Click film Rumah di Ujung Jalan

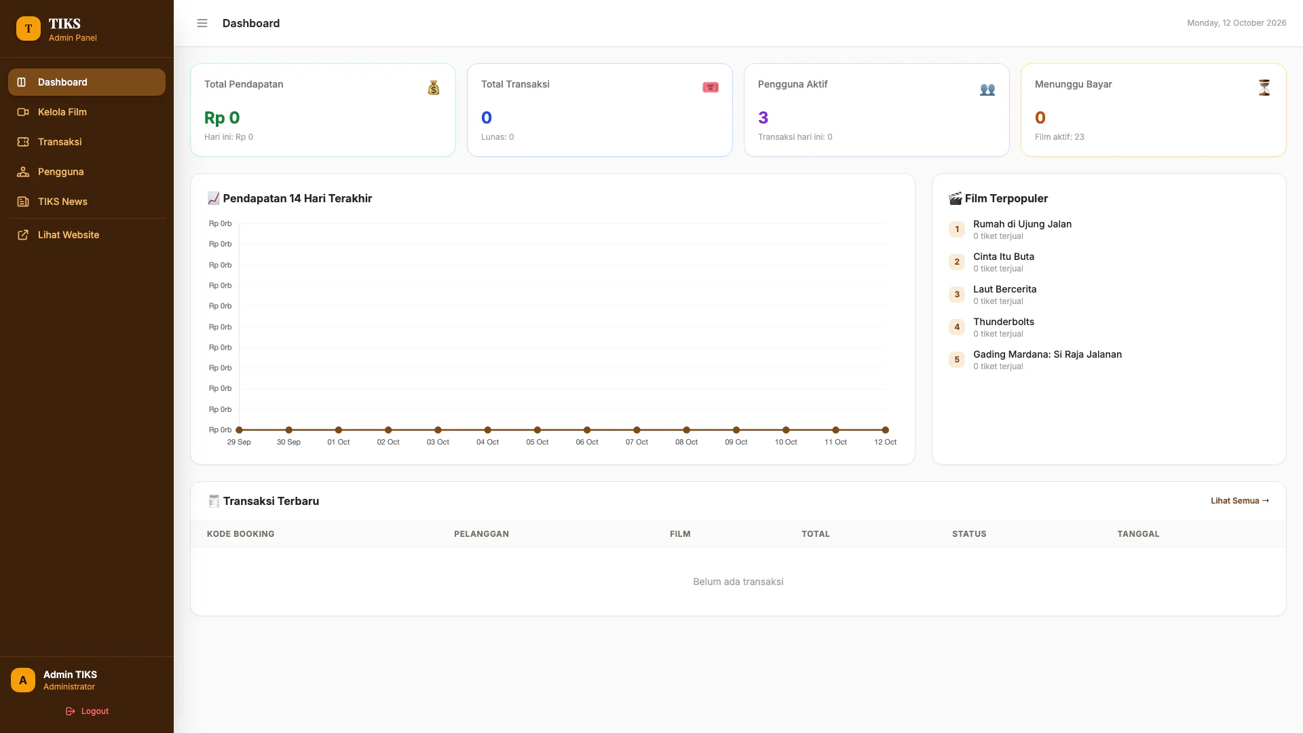tap(1022, 224)
